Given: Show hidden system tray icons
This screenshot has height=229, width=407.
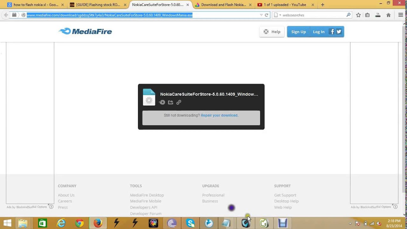Looking at the screenshot, I should pos(350,223).
